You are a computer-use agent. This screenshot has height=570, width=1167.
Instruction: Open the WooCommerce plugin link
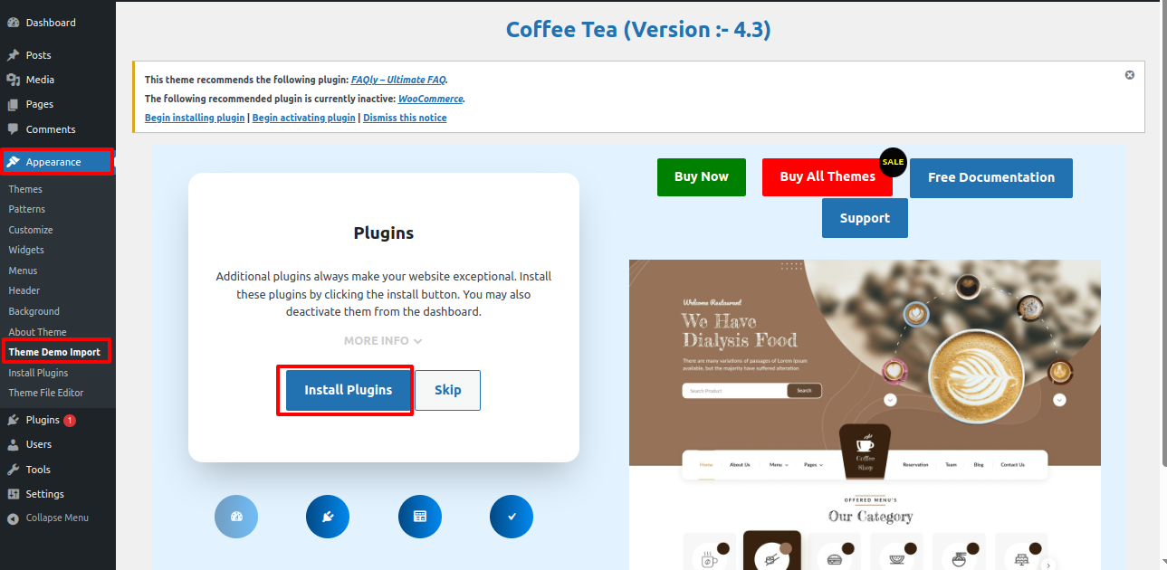click(x=431, y=99)
